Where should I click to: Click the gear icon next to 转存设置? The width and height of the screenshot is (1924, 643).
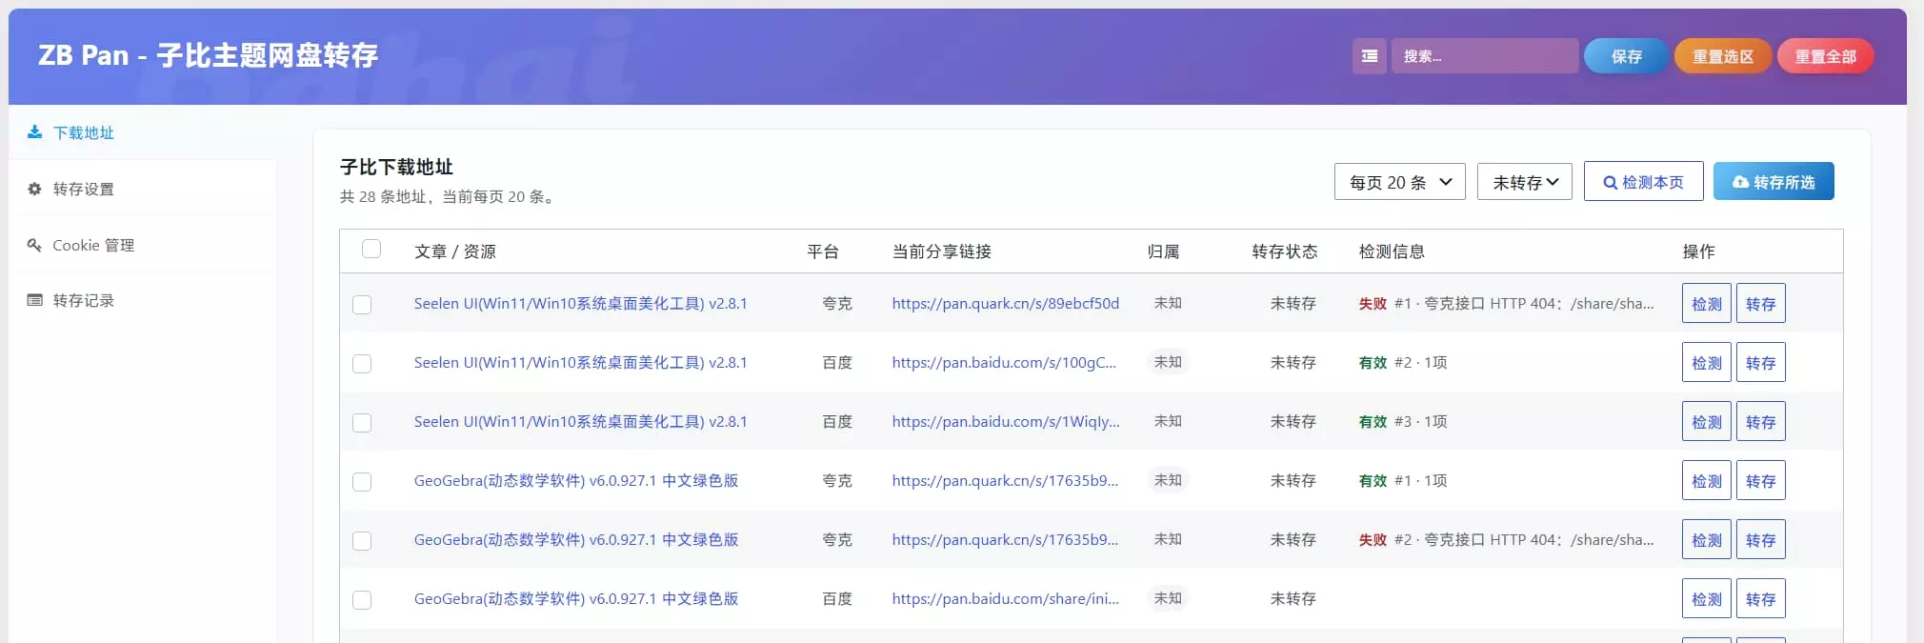(x=35, y=189)
